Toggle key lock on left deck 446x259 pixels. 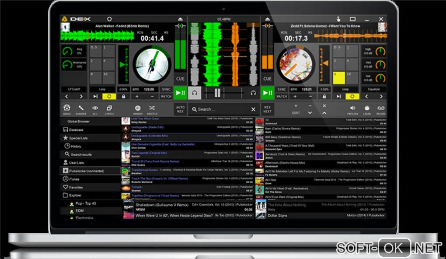coord(123,97)
